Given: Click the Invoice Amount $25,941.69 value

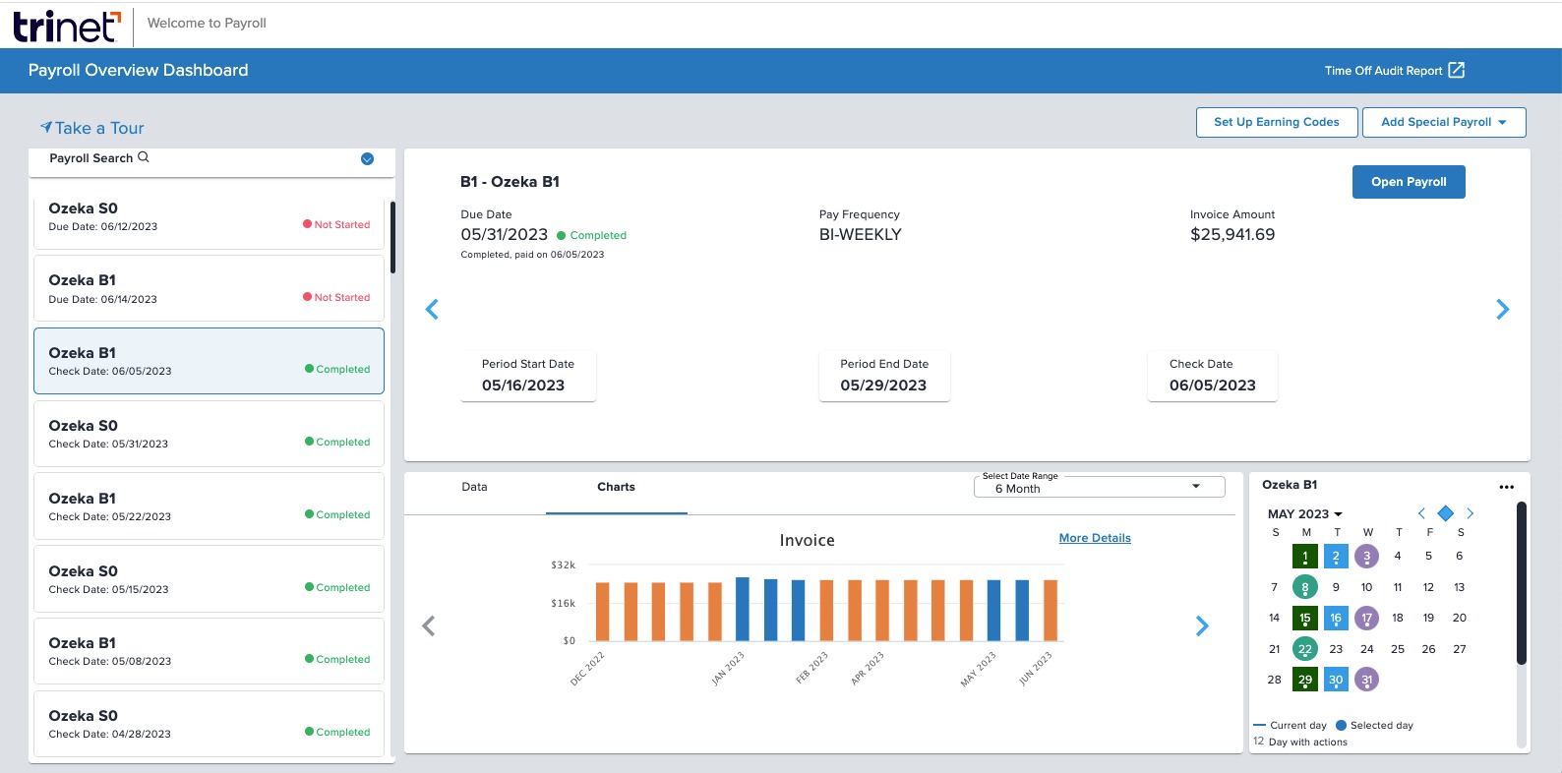Looking at the screenshot, I should coord(1232,235).
